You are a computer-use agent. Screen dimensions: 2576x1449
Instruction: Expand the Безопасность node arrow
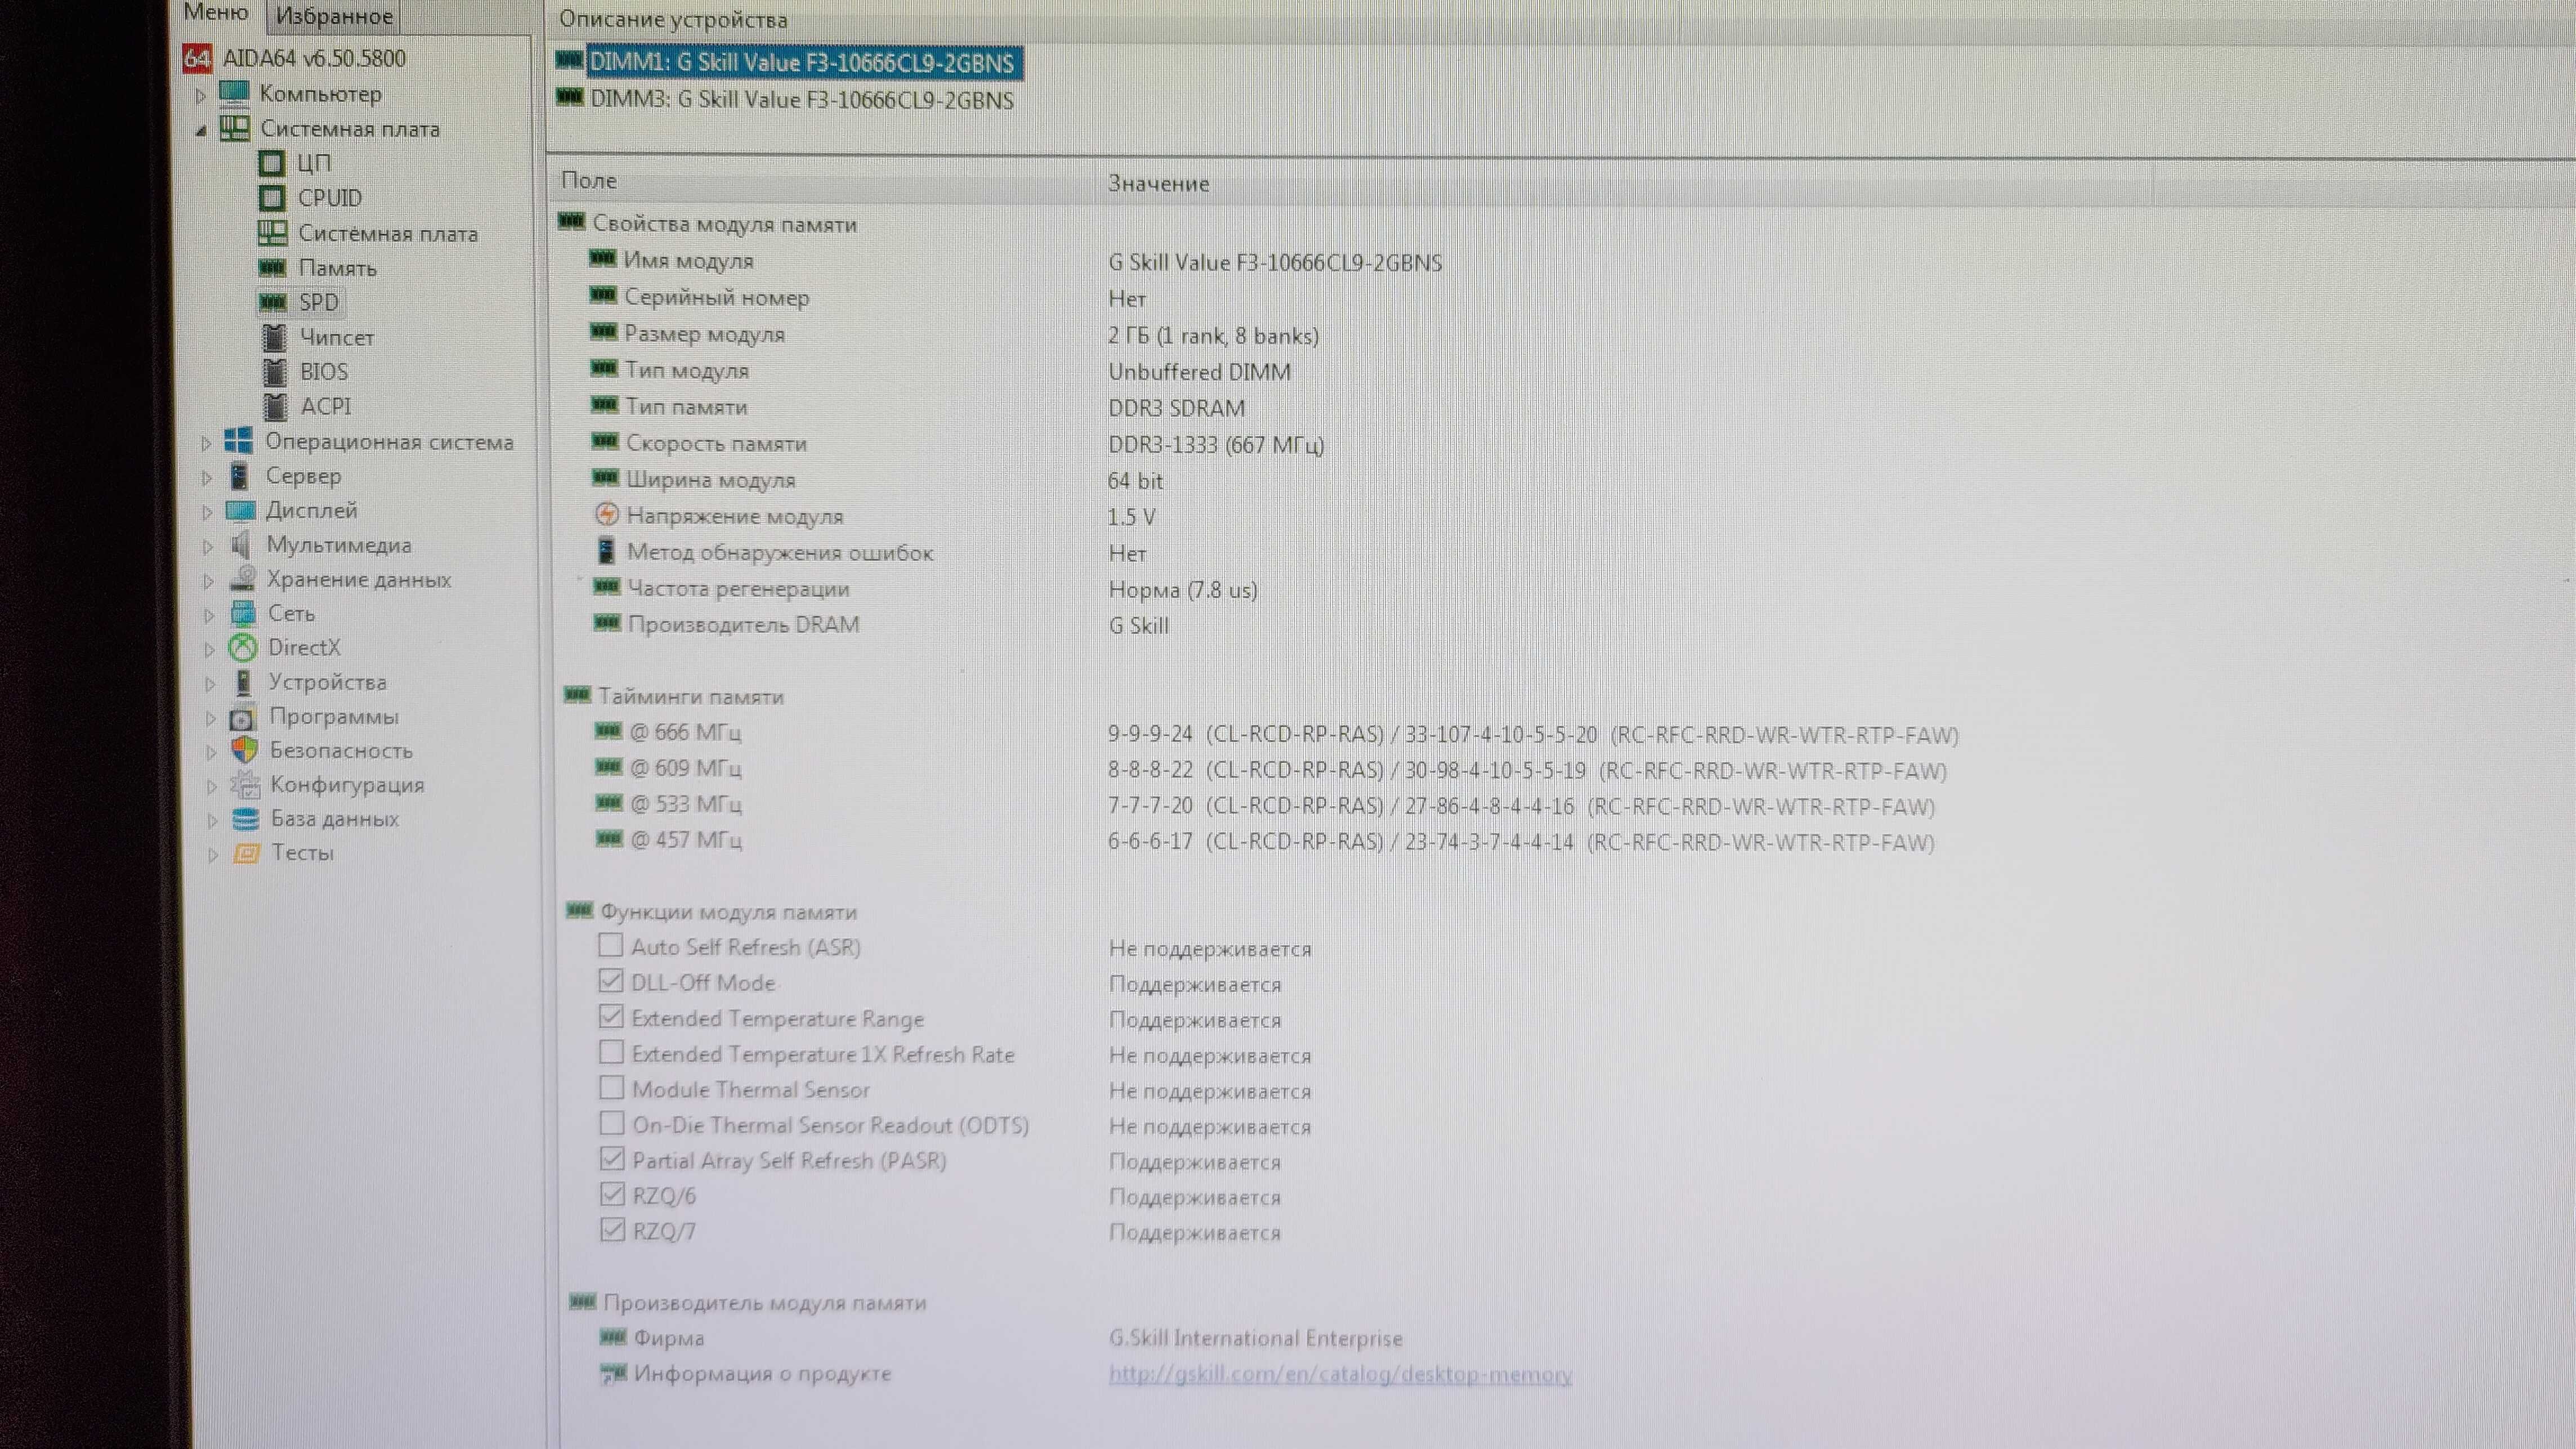pos(211,752)
